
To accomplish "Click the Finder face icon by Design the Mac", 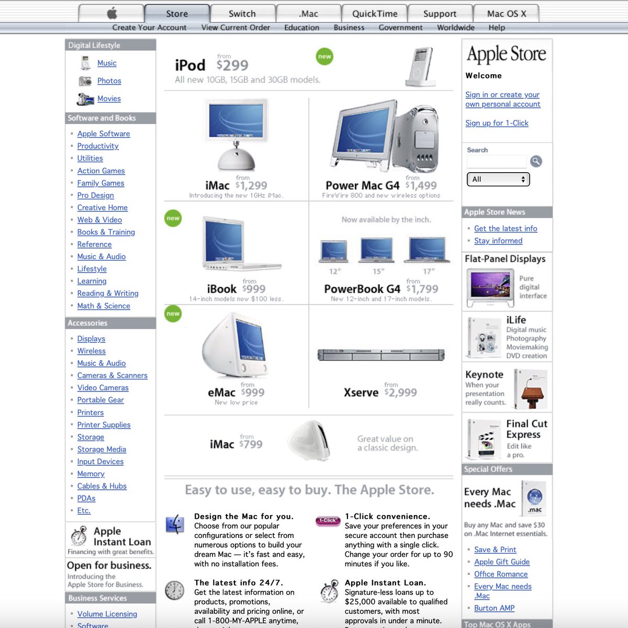I will (x=175, y=524).
